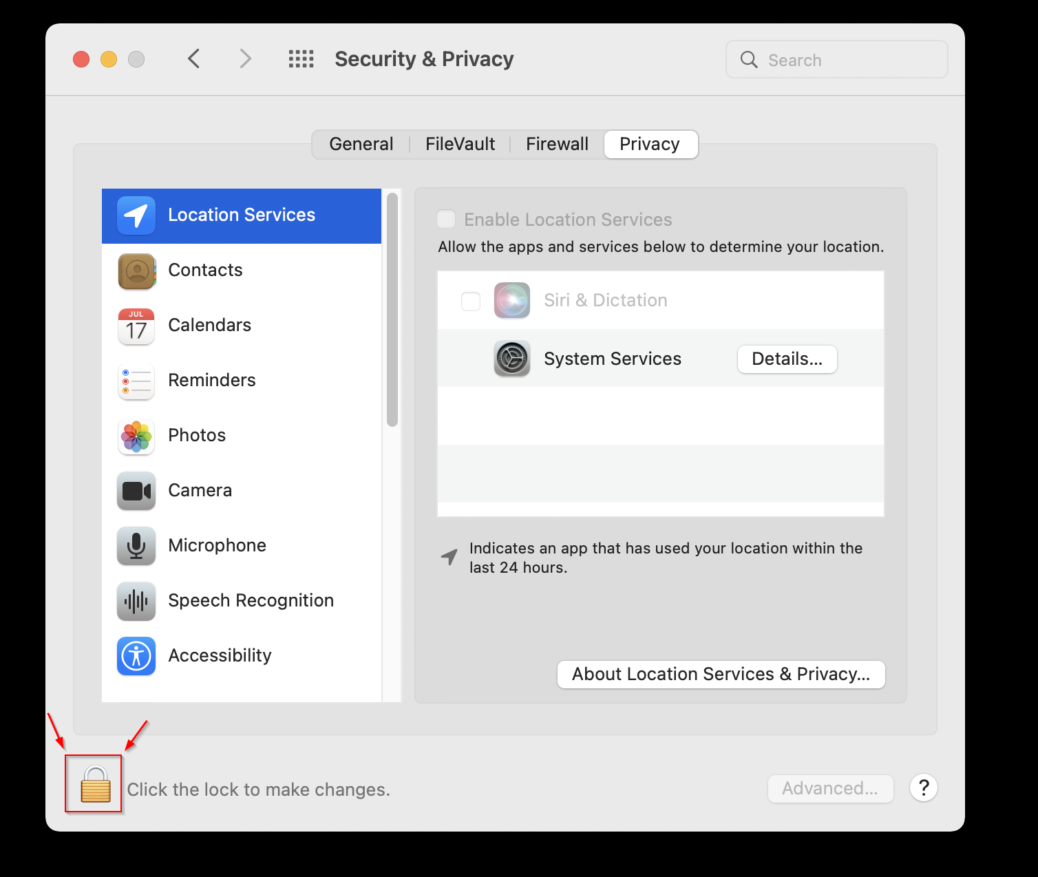Screen dimensions: 1038x877
Task: Select Accessibility in the privacy list
Action: click(x=220, y=656)
